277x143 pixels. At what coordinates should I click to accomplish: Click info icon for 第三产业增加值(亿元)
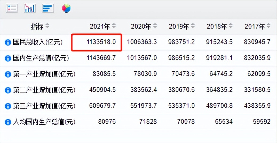click(8, 106)
